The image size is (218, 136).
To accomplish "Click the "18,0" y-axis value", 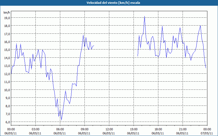I will pos(7,26).
